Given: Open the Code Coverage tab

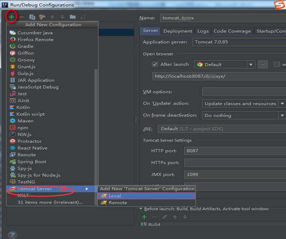Looking at the screenshot, I should [x=232, y=31].
